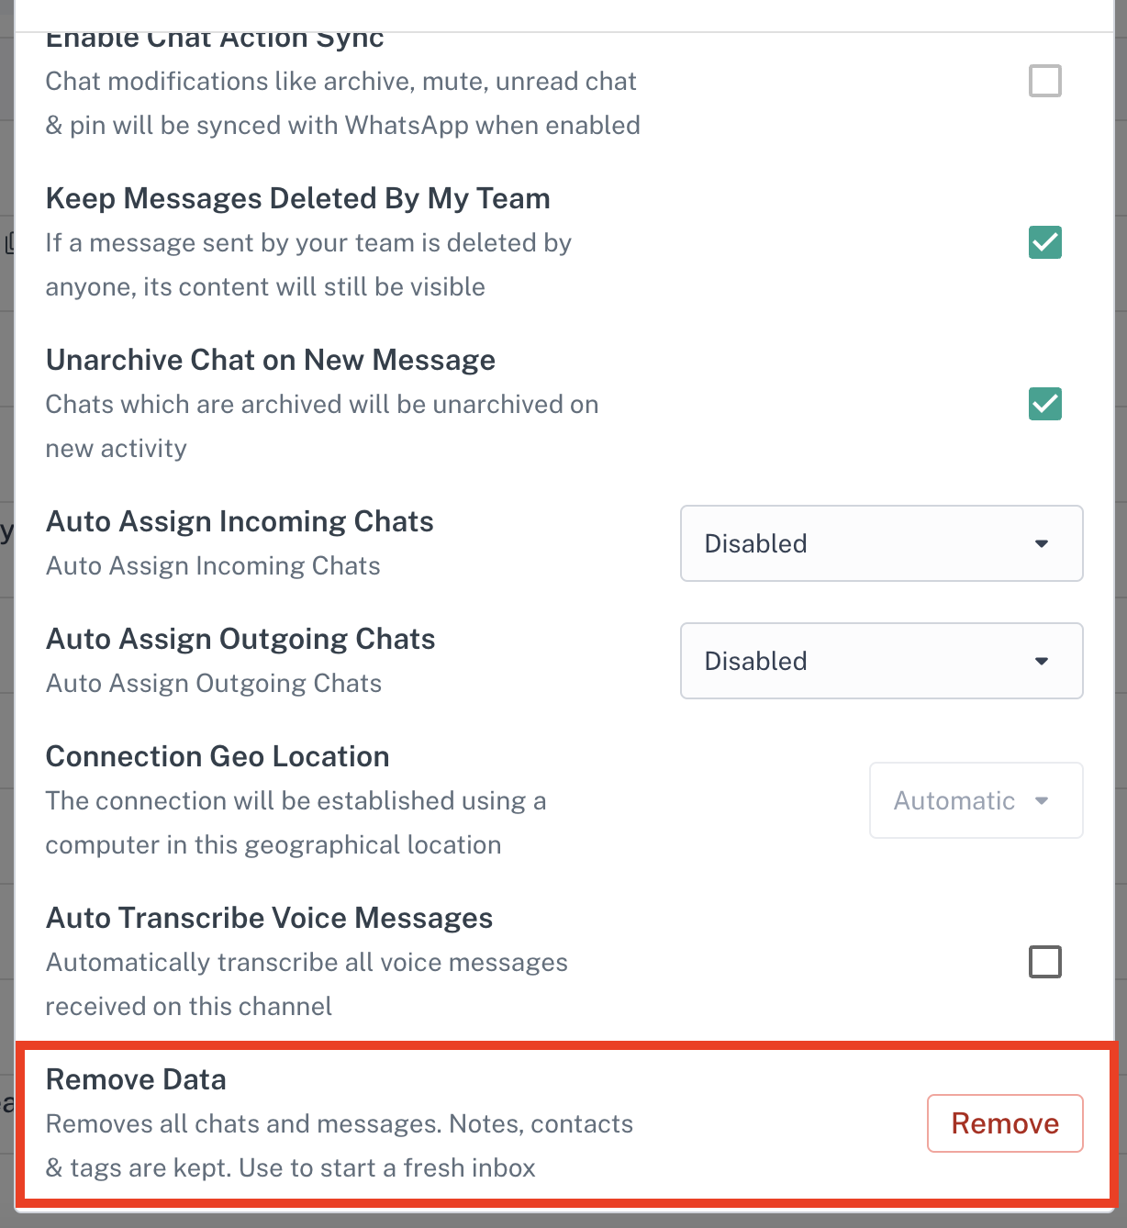Click the Auto Assign Incoming Chats heading
The width and height of the screenshot is (1127, 1228).
click(240, 521)
